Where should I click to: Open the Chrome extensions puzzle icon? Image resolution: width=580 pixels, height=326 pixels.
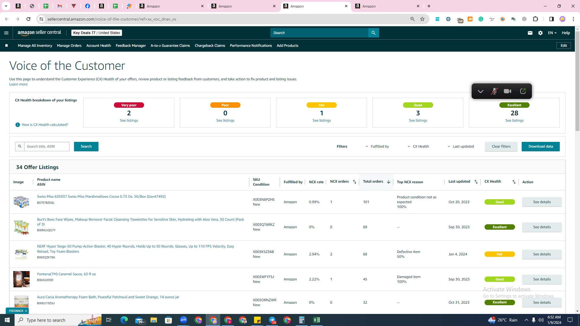(x=536, y=19)
